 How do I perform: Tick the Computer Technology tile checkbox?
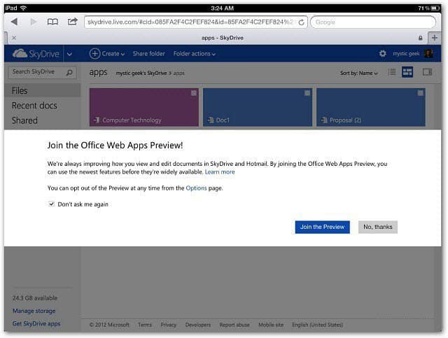click(x=194, y=93)
